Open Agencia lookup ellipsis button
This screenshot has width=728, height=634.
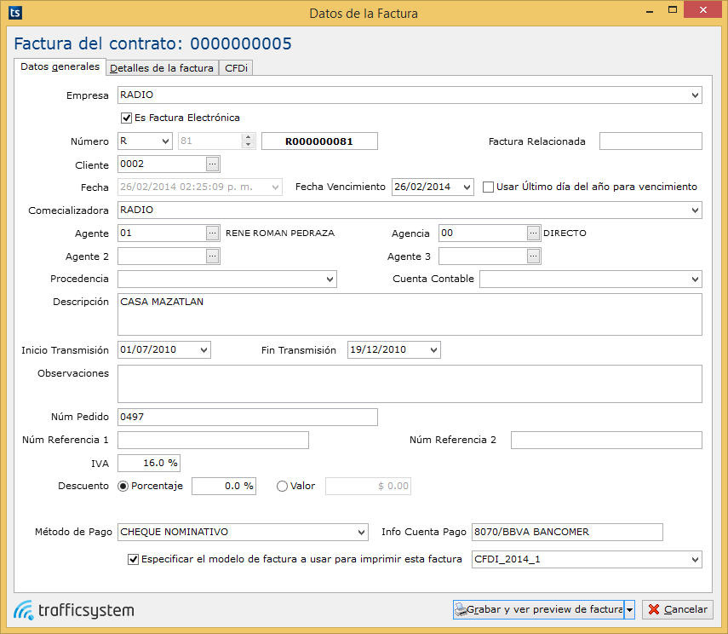click(534, 233)
